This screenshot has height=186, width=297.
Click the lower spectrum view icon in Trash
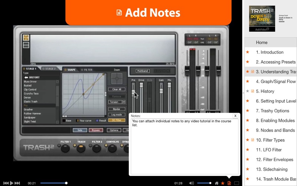(26, 45)
